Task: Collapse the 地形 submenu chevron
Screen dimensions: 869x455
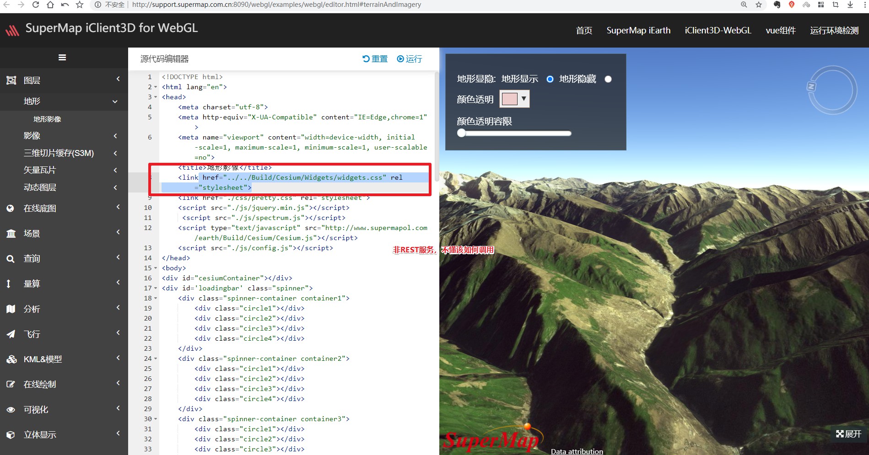Action: coord(115,102)
